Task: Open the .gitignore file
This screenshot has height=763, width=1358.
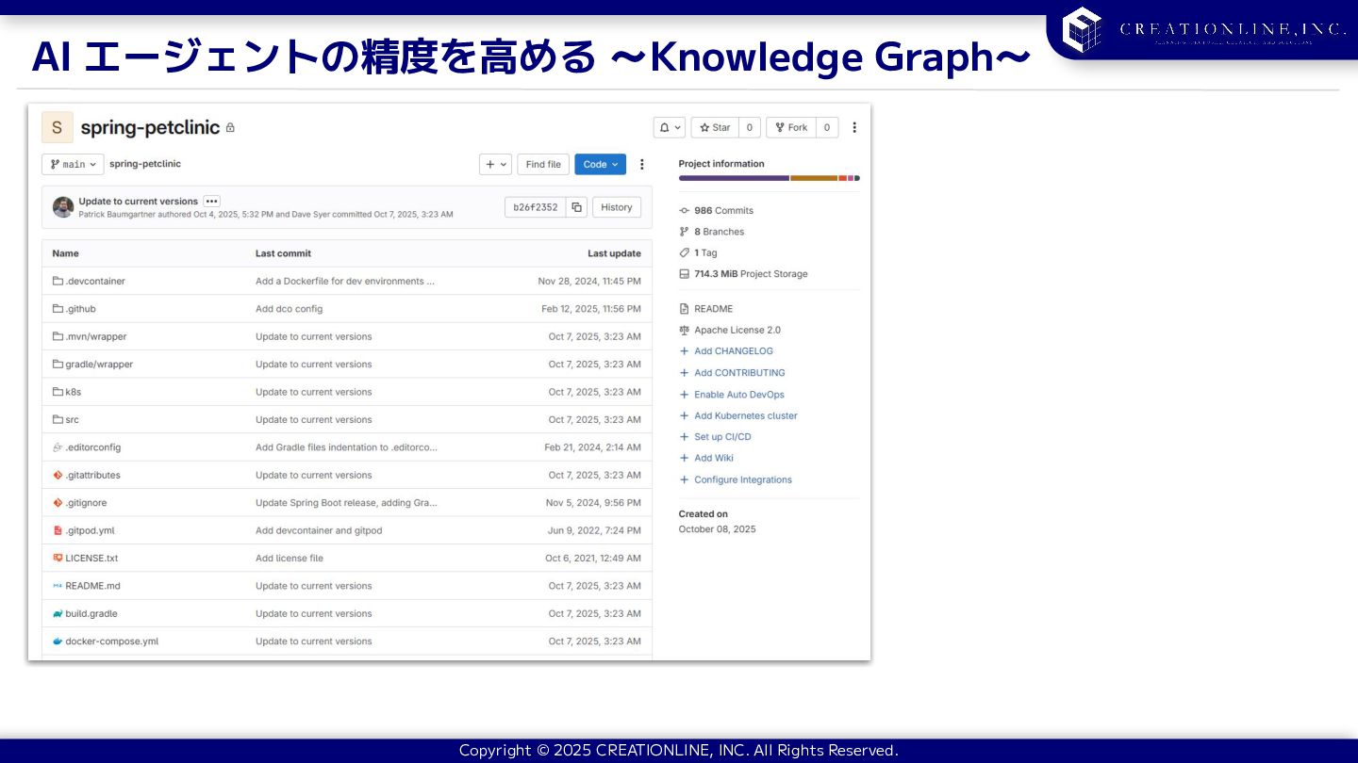Action: tap(87, 503)
